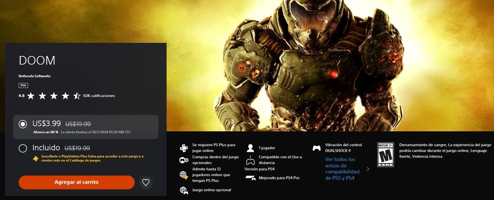Click the offer end date text
Image resolution: width=494 pixels, height=200 pixels.
pyautogui.click(x=96, y=133)
